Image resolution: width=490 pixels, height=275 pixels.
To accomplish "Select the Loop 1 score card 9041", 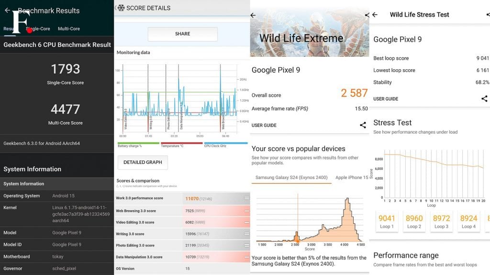I will pyautogui.click(x=387, y=222).
